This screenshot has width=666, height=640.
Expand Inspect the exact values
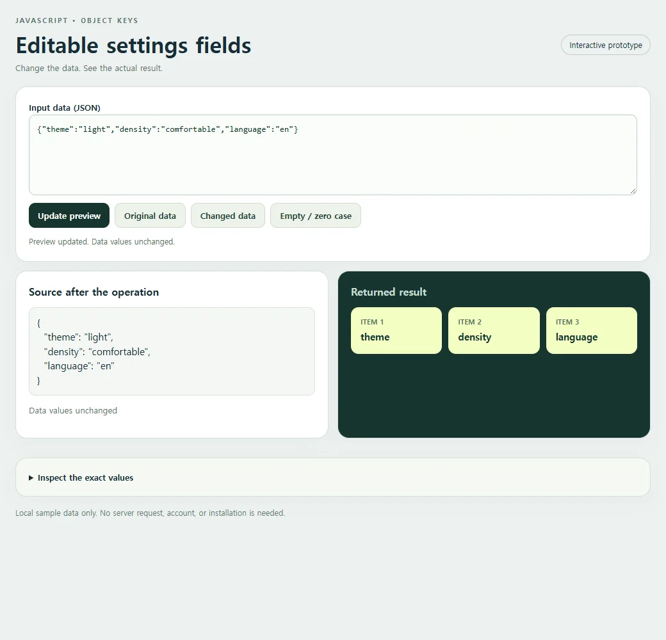[81, 477]
